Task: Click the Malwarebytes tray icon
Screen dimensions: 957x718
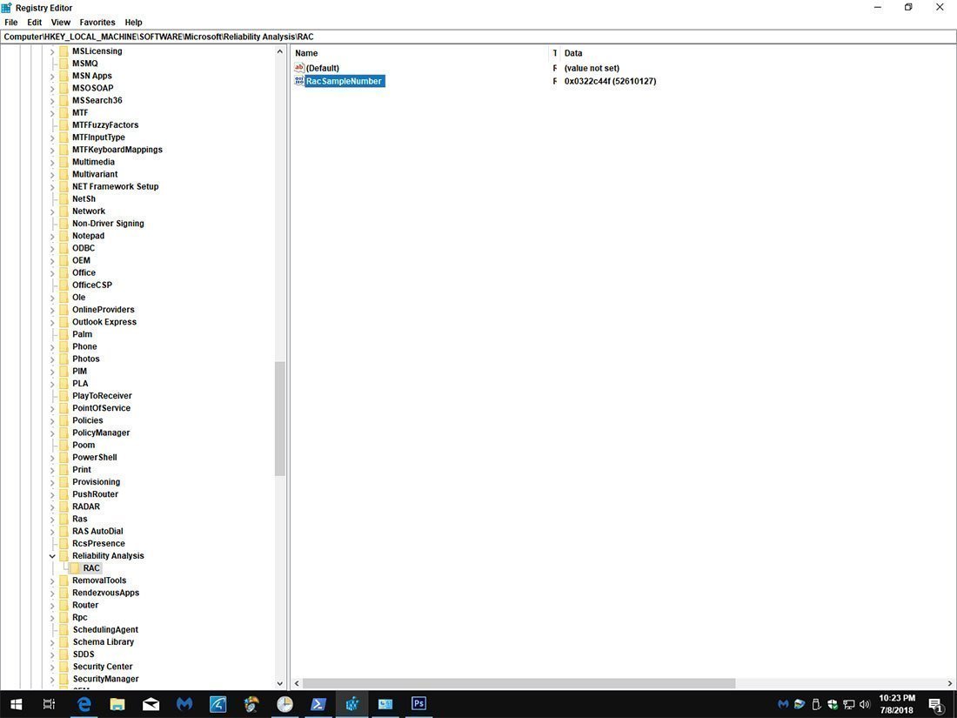Action: click(783, 705)
